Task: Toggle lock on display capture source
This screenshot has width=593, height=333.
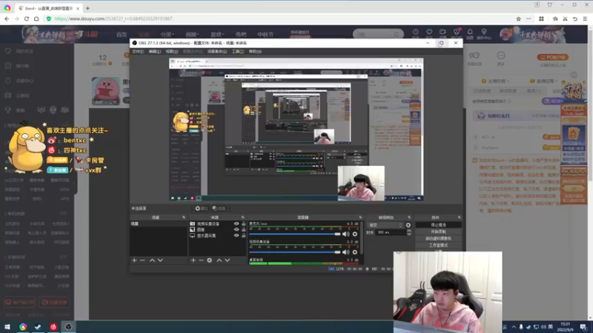Action: point(244,235)
